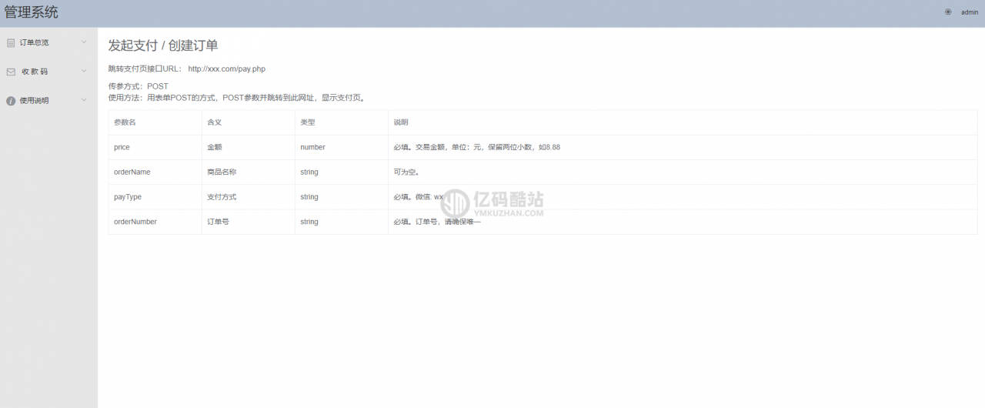
Task: Click the admin avatar icon in header
Action: point(948,12)
